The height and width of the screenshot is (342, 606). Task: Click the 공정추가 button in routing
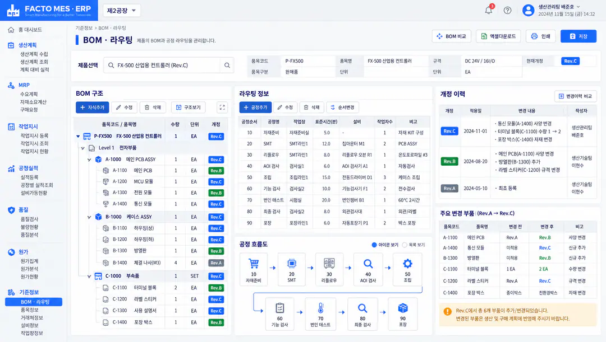pos(255,107)
